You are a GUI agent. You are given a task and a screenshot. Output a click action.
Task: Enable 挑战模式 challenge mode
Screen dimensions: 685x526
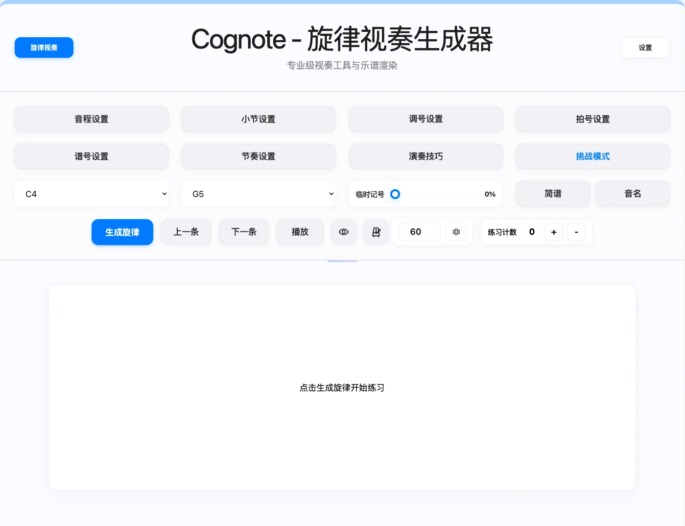593,156
